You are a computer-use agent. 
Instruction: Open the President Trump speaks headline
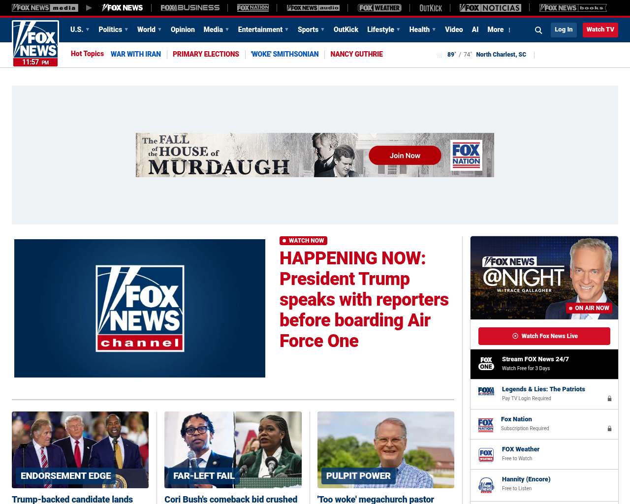pyautogui.click(x=364, y=299)
